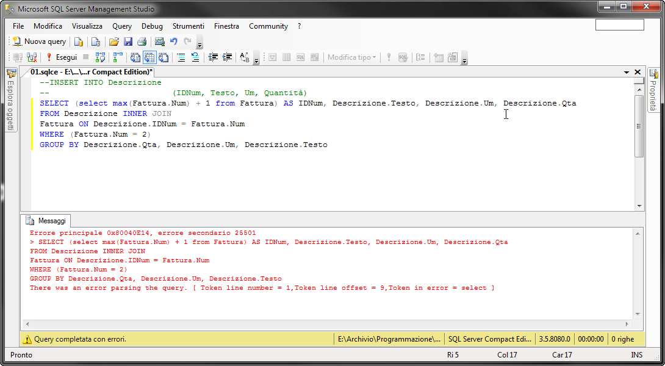Viewport: 665px width, 366px height.
Task: Click the editor scrollbar up arrow
Action: tap(639, 89)
